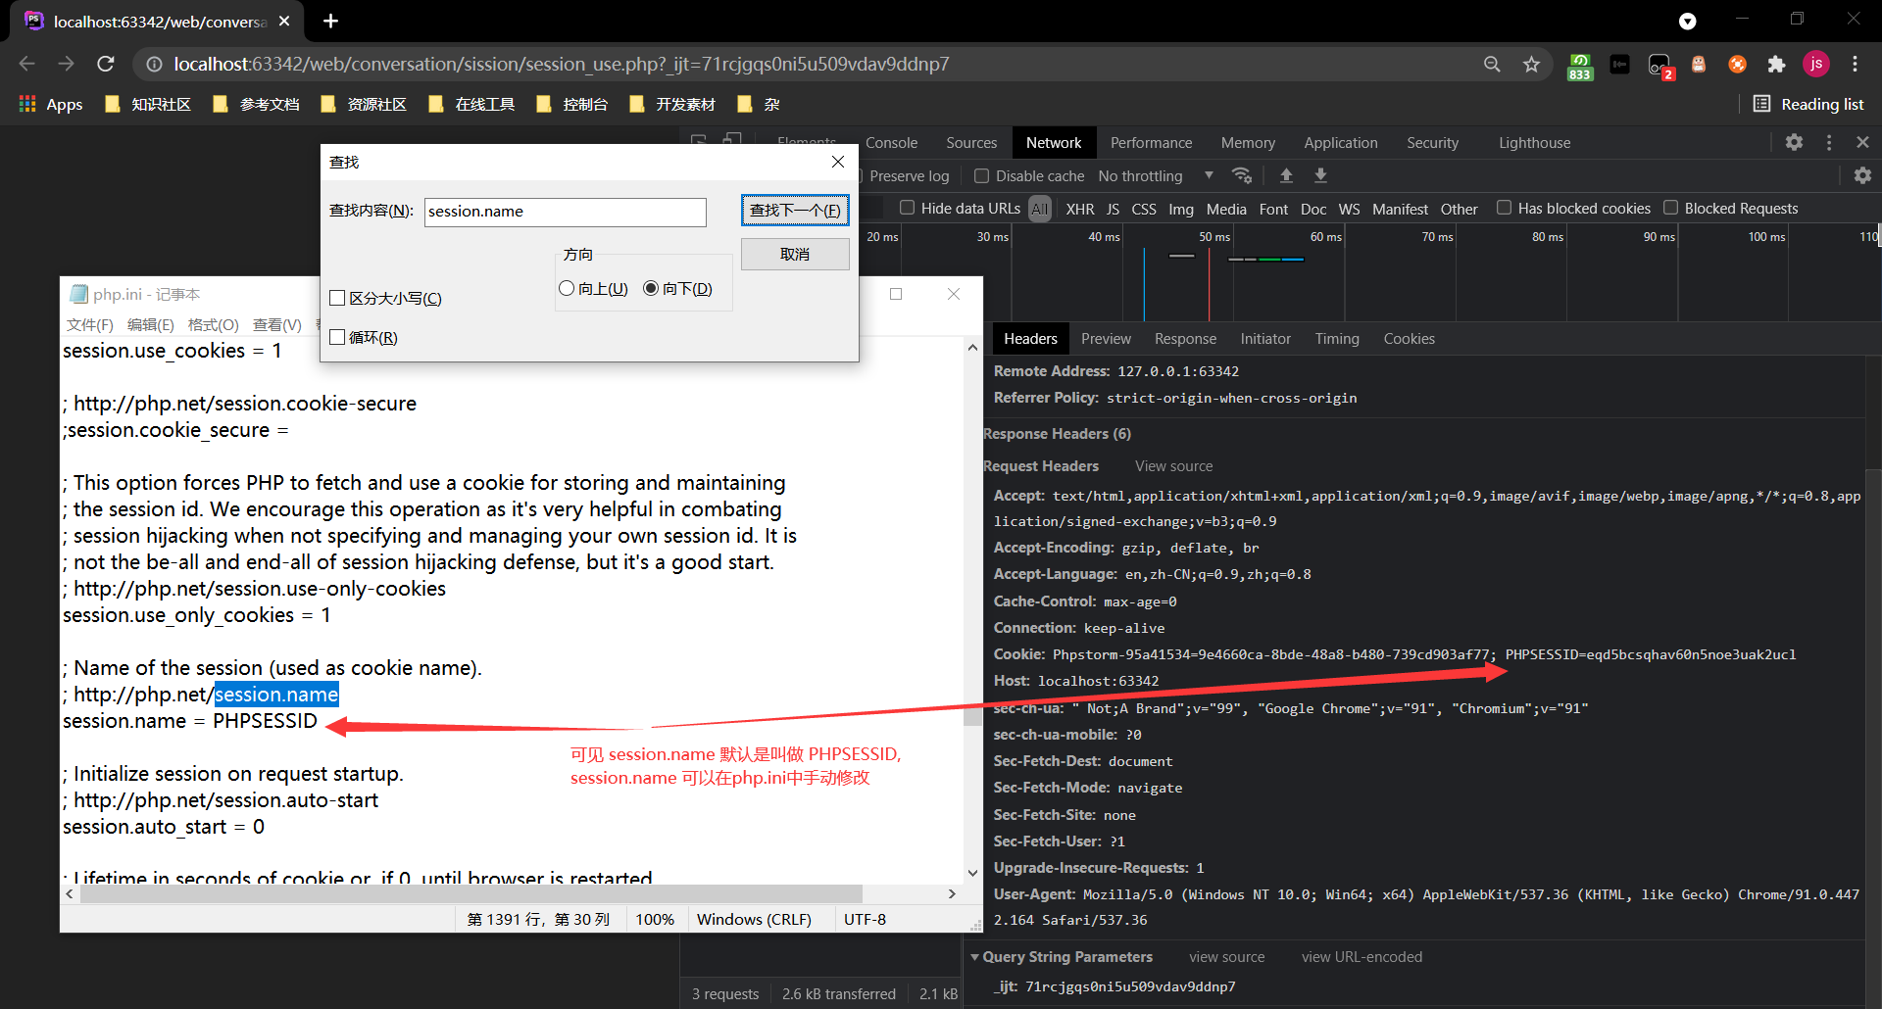Open Network settings gear icon
The image size is (1882, 1009).
tap(1862, 175)
